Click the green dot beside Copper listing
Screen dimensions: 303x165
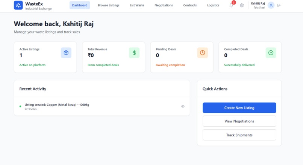pos(20,106)
